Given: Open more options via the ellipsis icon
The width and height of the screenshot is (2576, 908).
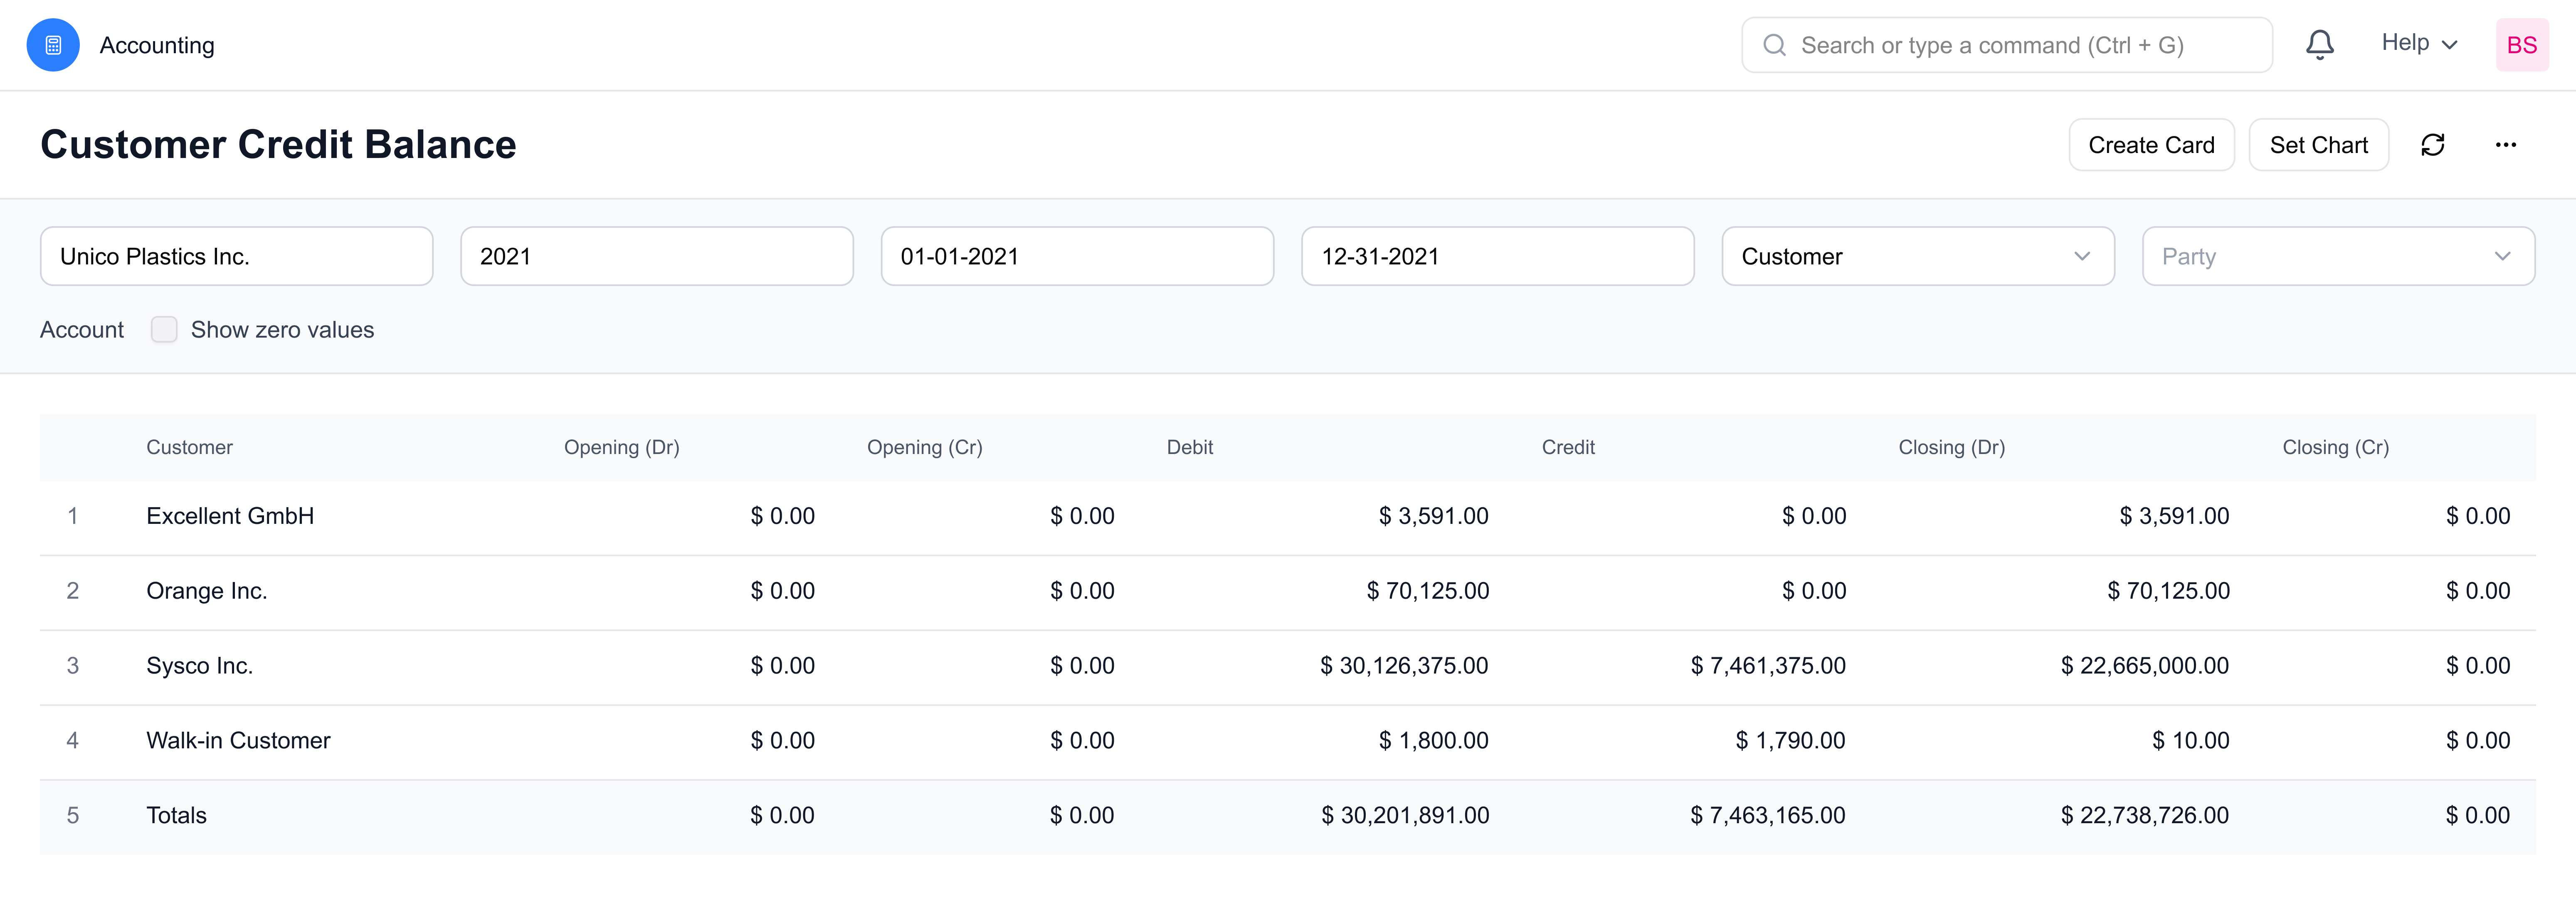Looking at the screenshot, I should (2506, 145).
